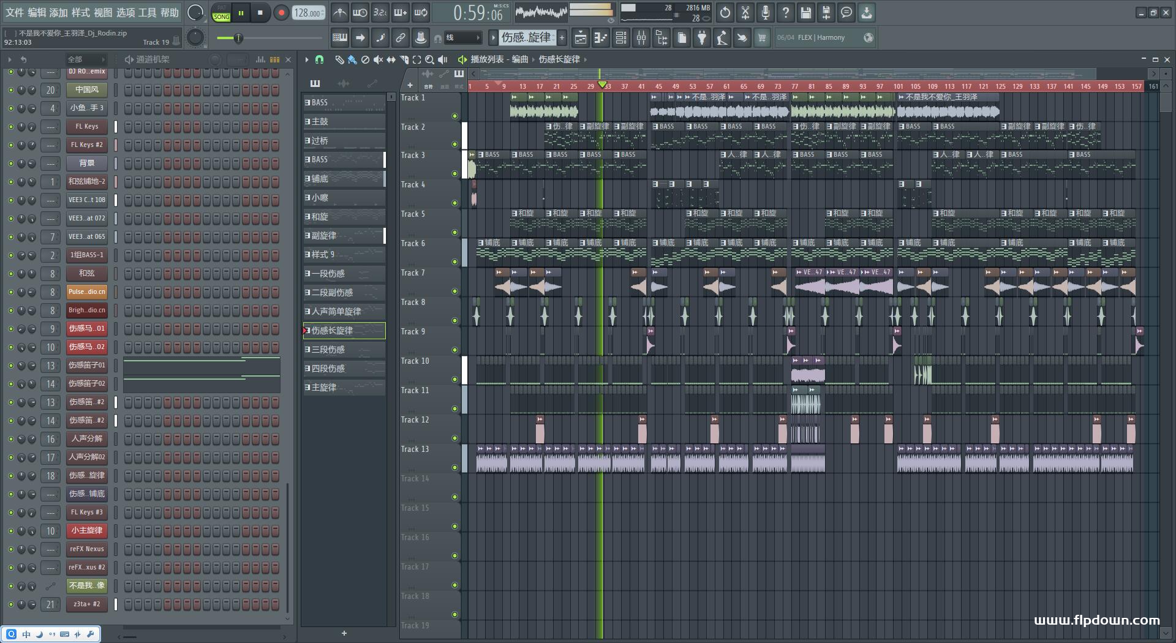The image size is (1176, 643).
Task: Open the 文件 (File) menu
Action: [x=14, y=12]
